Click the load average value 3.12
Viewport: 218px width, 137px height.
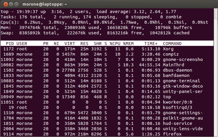pyautogui.click(x=139, y=12)
